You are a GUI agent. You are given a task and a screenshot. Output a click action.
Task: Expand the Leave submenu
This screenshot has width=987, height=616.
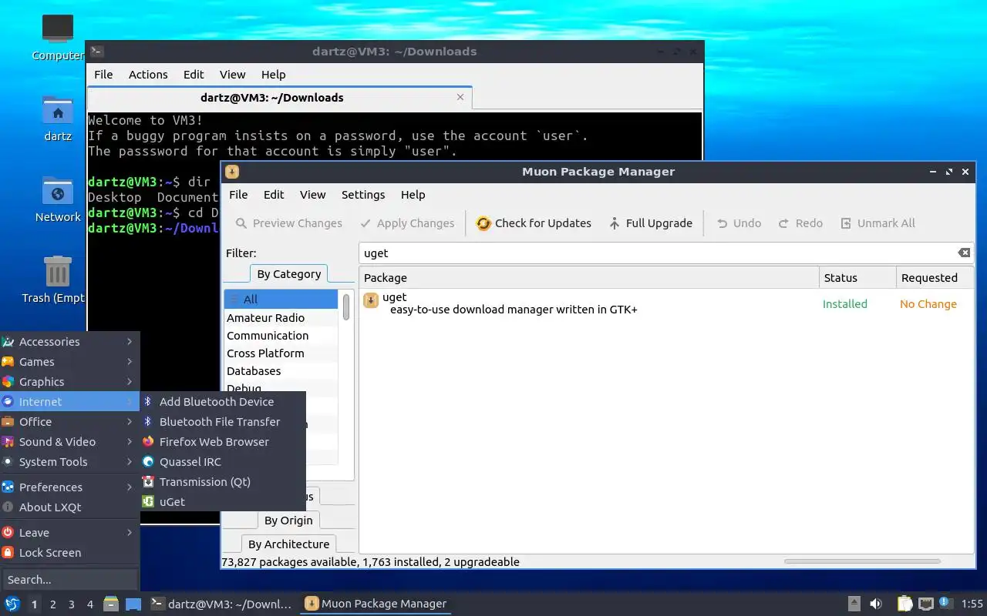point(69,533)
